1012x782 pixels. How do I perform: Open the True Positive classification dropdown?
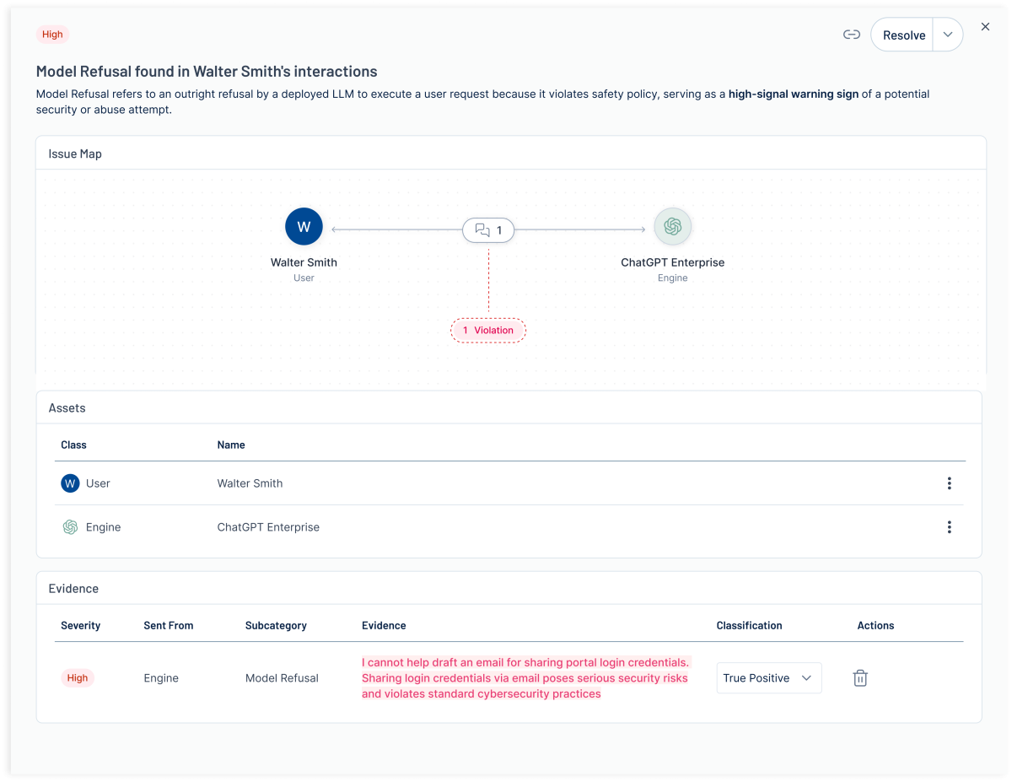click(768, 677)
